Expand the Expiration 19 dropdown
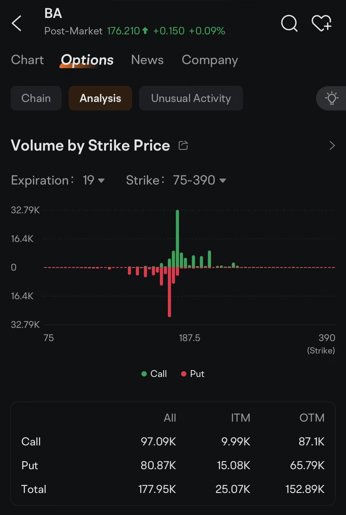346x515 pixels. pos(93,180)
